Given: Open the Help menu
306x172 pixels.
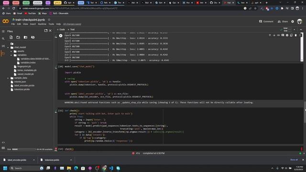Looking at the screenshot, I should [x=58, y=24].
